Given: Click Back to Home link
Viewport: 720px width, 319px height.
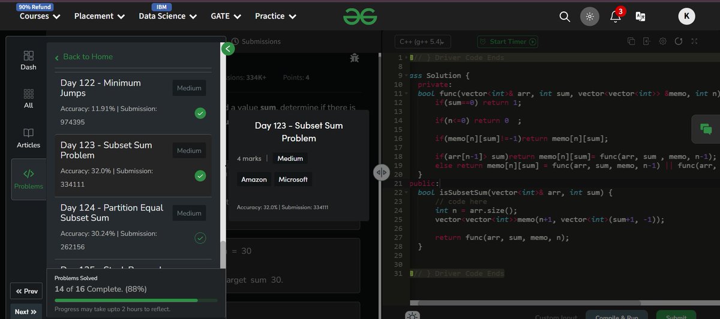Looking at the screenshot, I should coord(83,57).
